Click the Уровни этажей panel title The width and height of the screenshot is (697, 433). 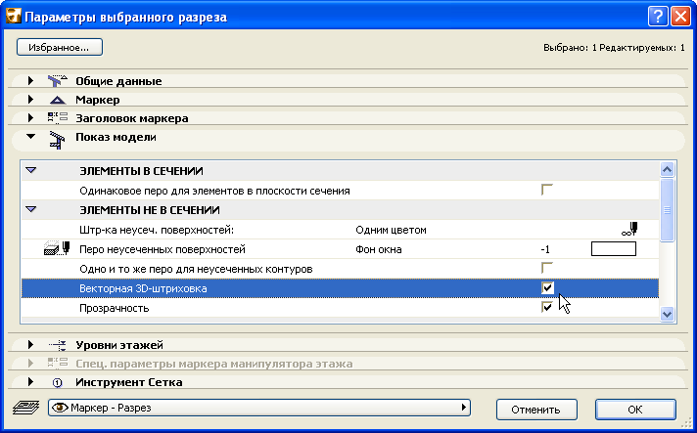119,345
